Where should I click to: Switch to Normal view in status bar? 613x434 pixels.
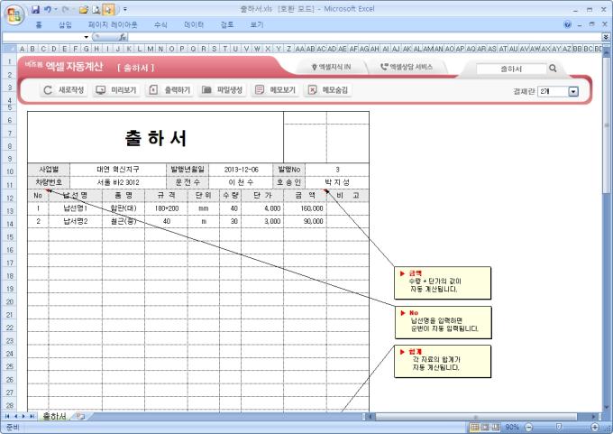tap(475, 427)
